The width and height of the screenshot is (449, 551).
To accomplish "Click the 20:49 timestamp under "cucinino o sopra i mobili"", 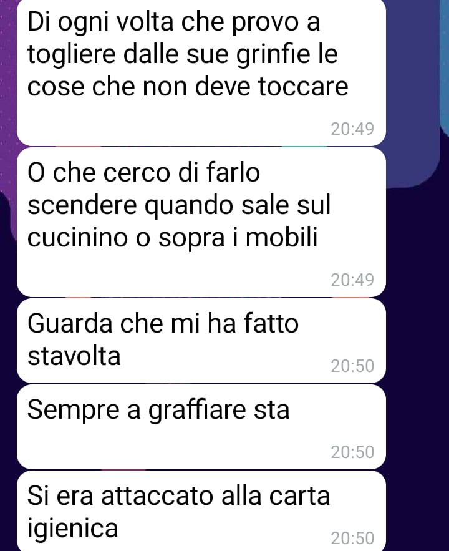I will point(352,280).
